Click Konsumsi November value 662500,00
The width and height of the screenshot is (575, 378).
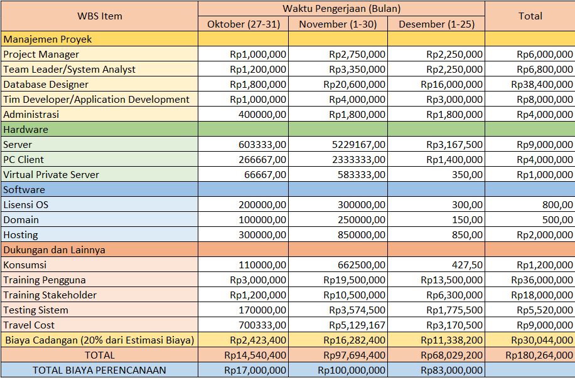338,264
